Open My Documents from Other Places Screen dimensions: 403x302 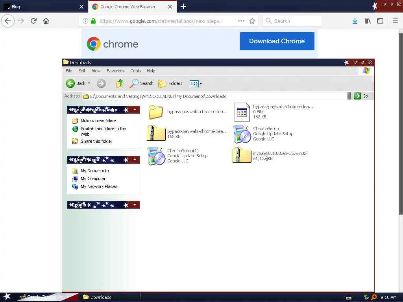(94, 171)
